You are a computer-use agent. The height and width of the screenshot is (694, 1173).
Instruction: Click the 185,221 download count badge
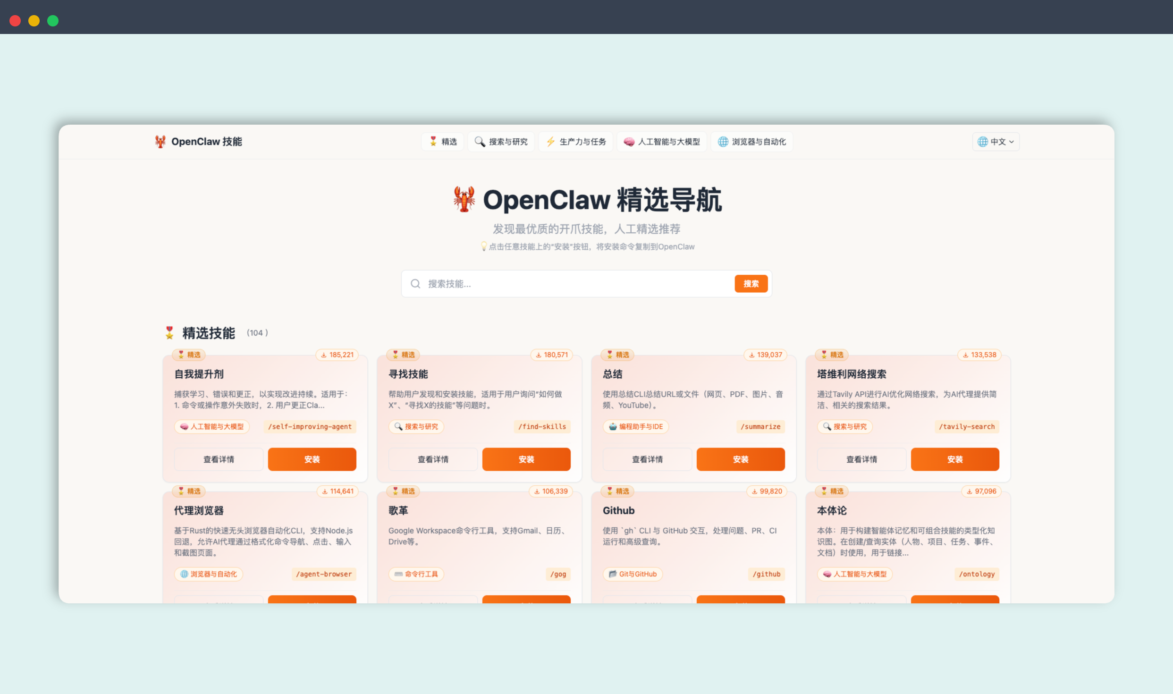pos(337,355)
